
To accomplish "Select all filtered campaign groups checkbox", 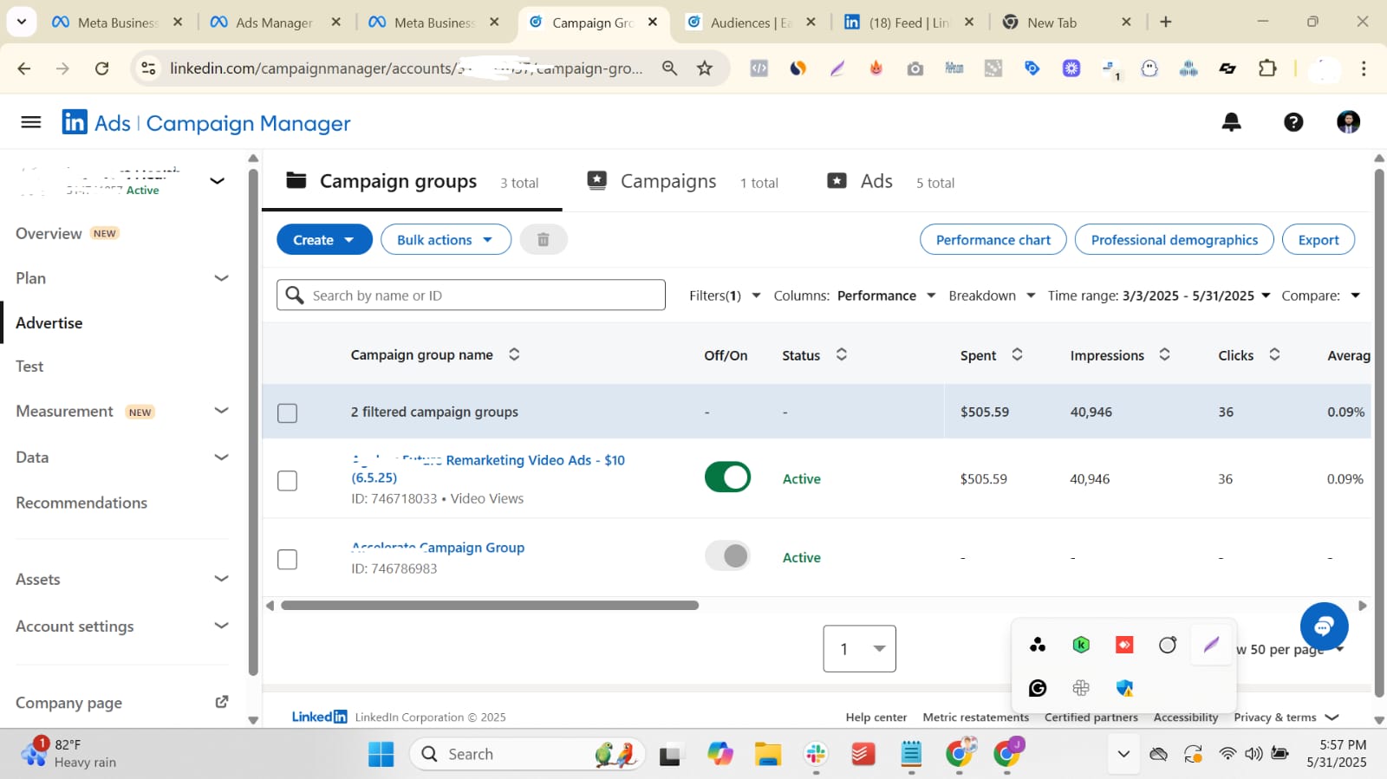I will pyautogui.click(x=287, y=412).
